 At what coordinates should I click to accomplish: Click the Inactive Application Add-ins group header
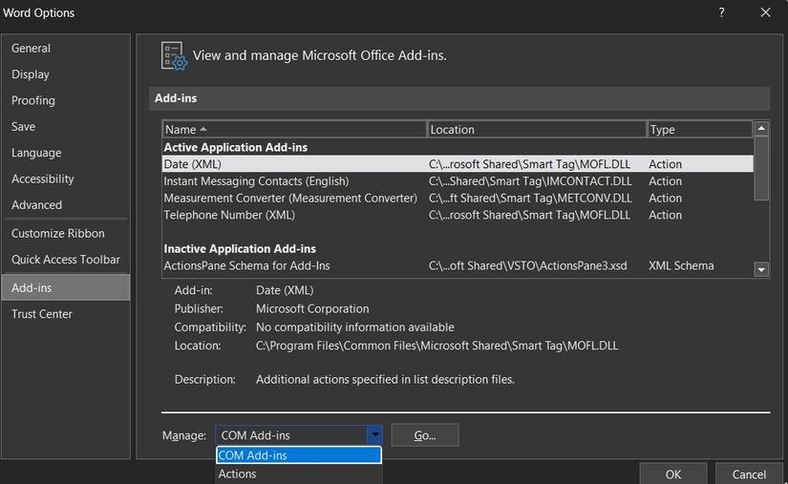pos(240,248)
